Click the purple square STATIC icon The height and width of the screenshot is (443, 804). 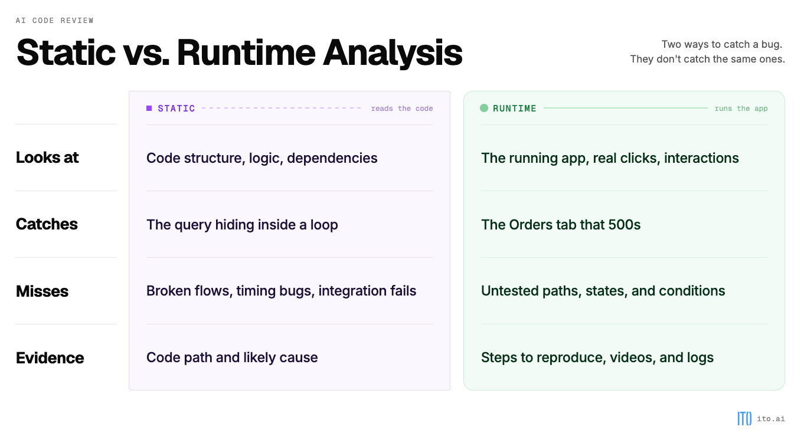pos(149,108)
